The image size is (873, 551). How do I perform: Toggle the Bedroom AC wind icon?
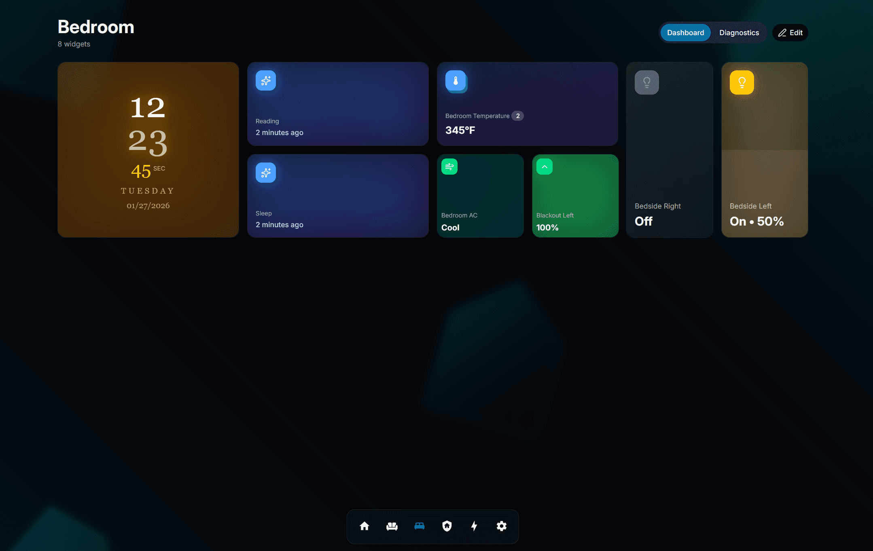tap(449, 167)
